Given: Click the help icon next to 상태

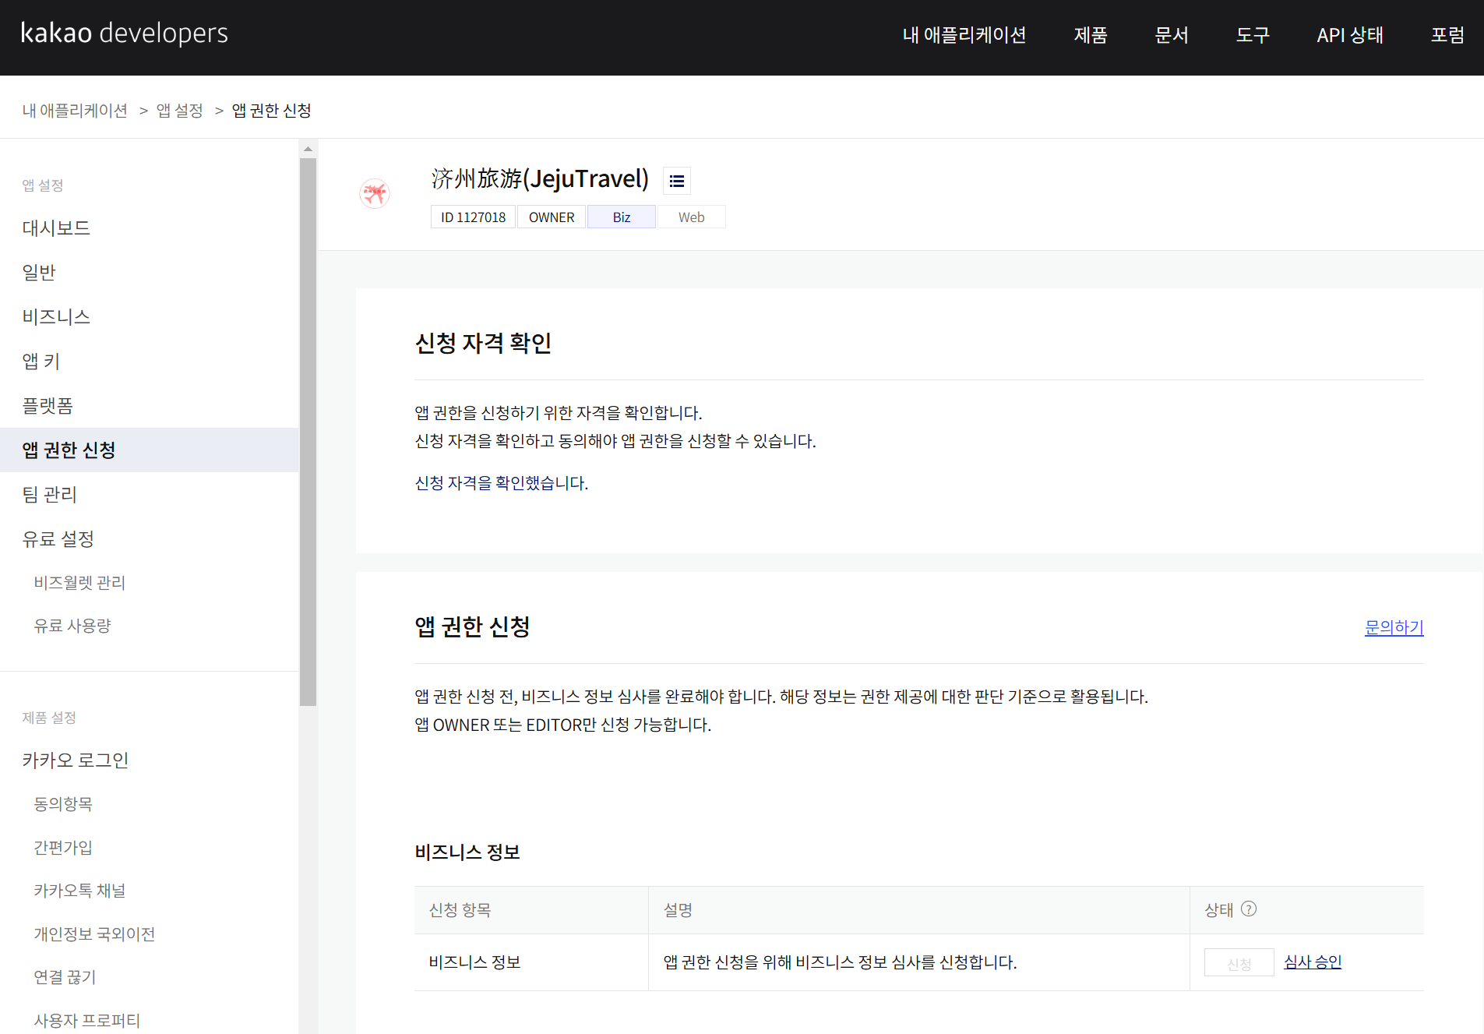Looking at the screenshot, I should pos(1248,909).
